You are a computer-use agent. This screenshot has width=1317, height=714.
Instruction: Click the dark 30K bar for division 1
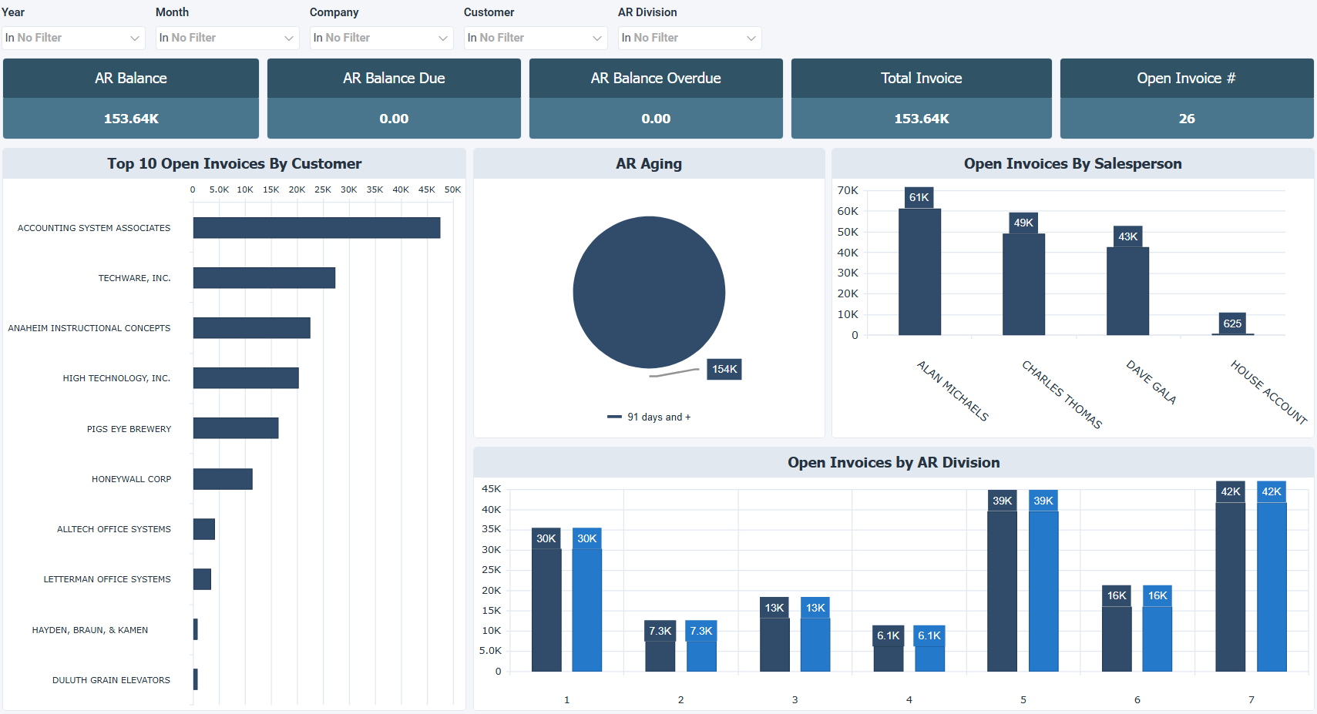click(x=546, y=610)
